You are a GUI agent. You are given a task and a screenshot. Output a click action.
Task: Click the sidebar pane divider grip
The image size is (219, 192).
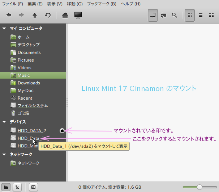click(67, 103)
